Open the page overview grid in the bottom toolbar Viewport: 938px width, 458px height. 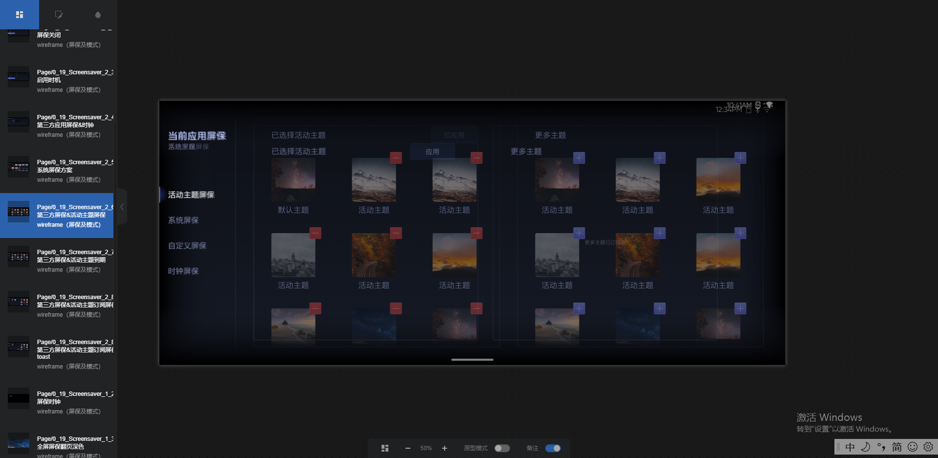pos(385,448)
